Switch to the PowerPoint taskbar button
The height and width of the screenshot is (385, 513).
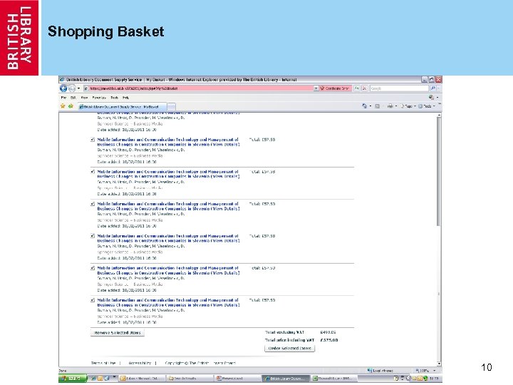pyautogui.click(x=237, y=379)
